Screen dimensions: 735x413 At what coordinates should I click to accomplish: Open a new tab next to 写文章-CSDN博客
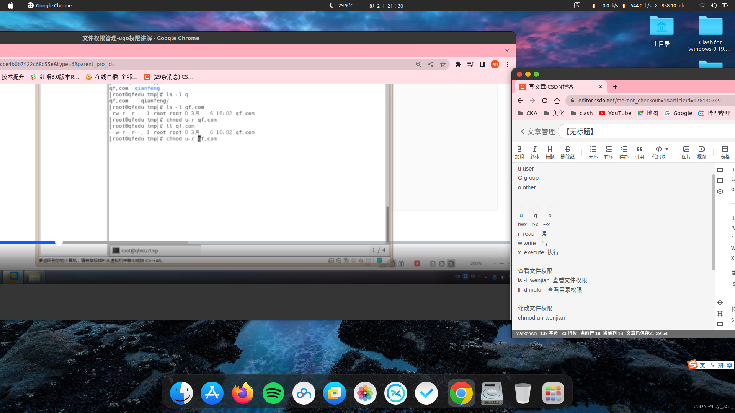pyautogui.click(x=615, y=87)
